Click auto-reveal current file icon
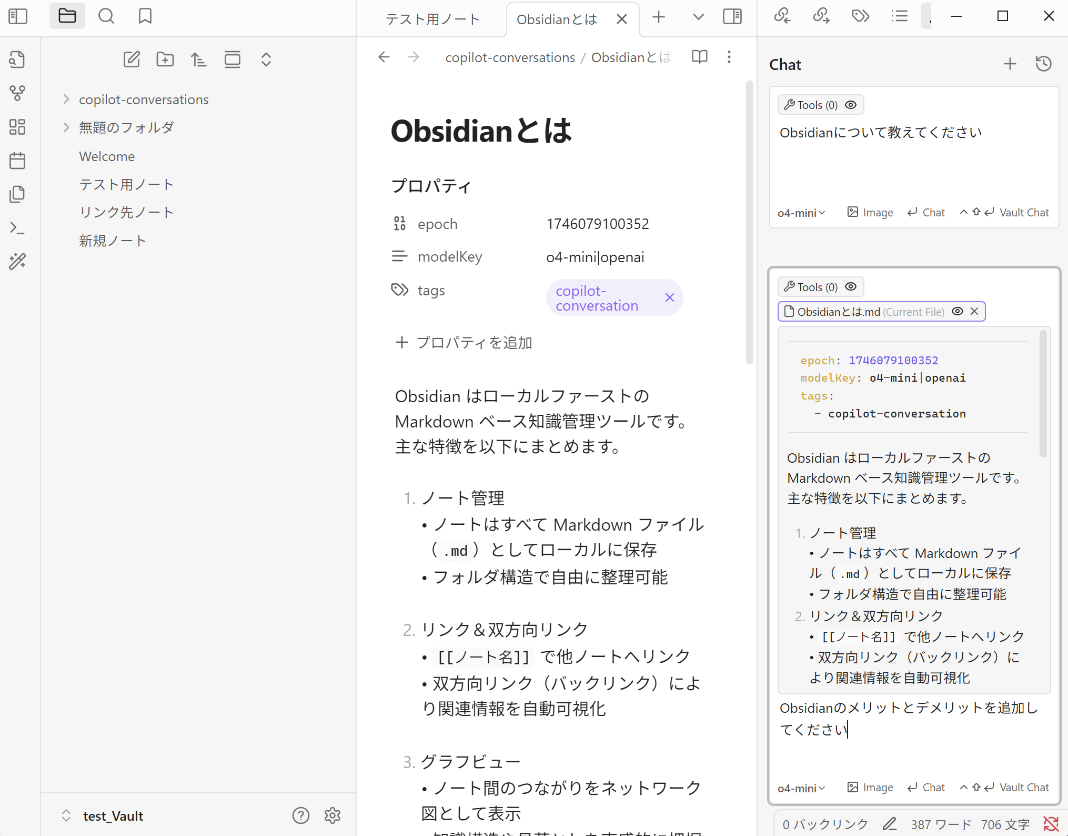The image size is (1068, 836). point(233,59)
